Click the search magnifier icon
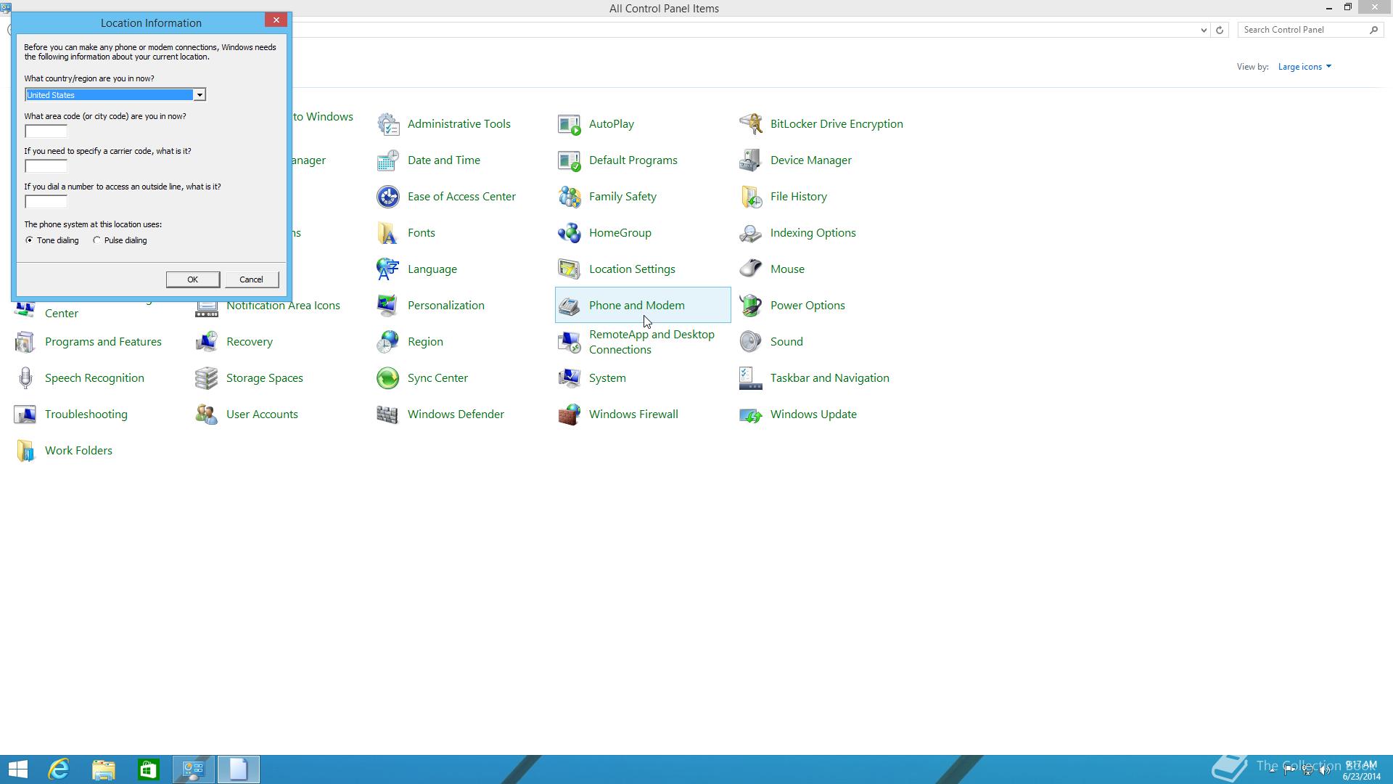This screenshot has width=1393, height=784. (1373, 30)
